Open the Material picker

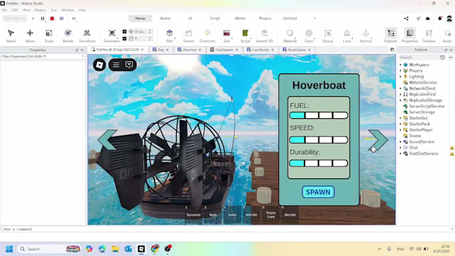click(290, 36)
